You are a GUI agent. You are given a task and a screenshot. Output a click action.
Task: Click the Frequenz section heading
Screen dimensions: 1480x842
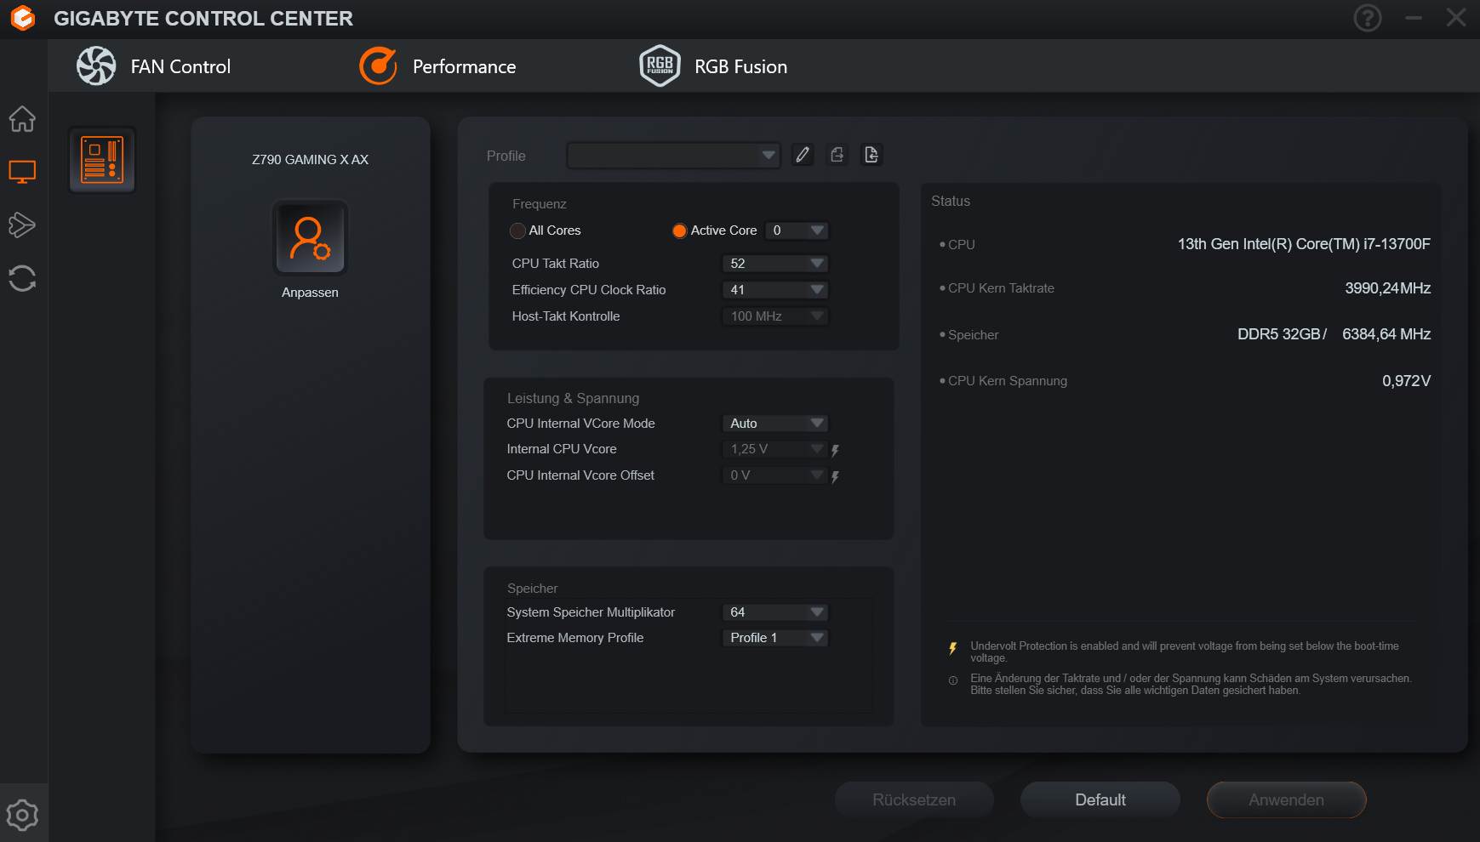(539, 204)
